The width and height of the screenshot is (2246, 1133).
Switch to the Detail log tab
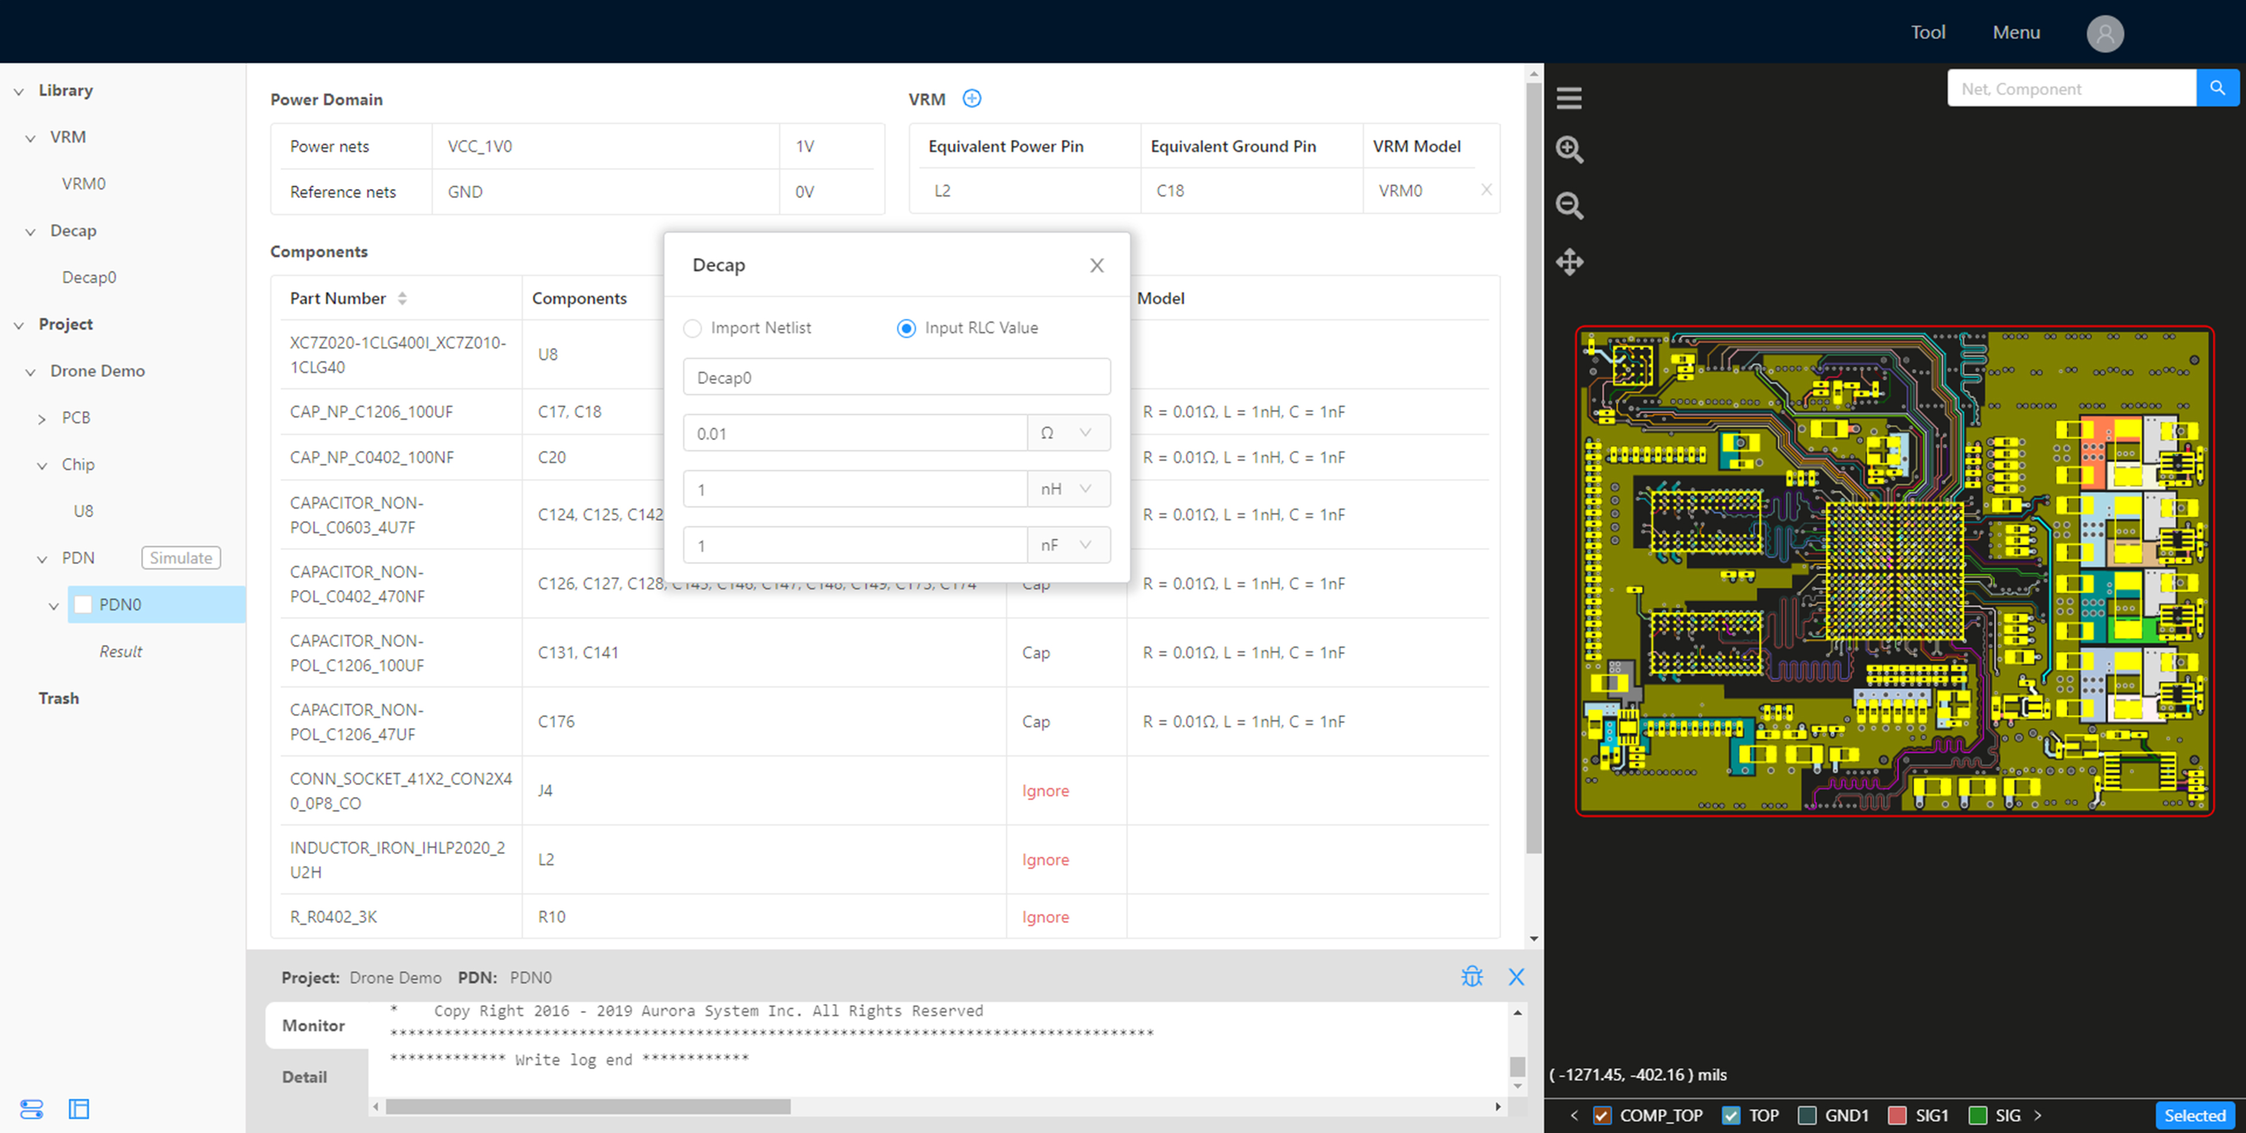pyautogui.click(x=304, y=1077)
